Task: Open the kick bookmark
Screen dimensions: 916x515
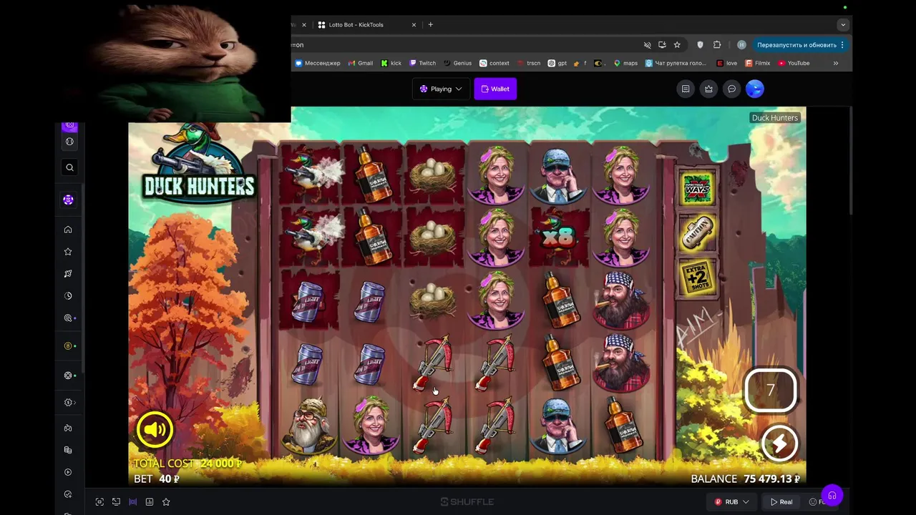Action: click(x=391, y=63)
